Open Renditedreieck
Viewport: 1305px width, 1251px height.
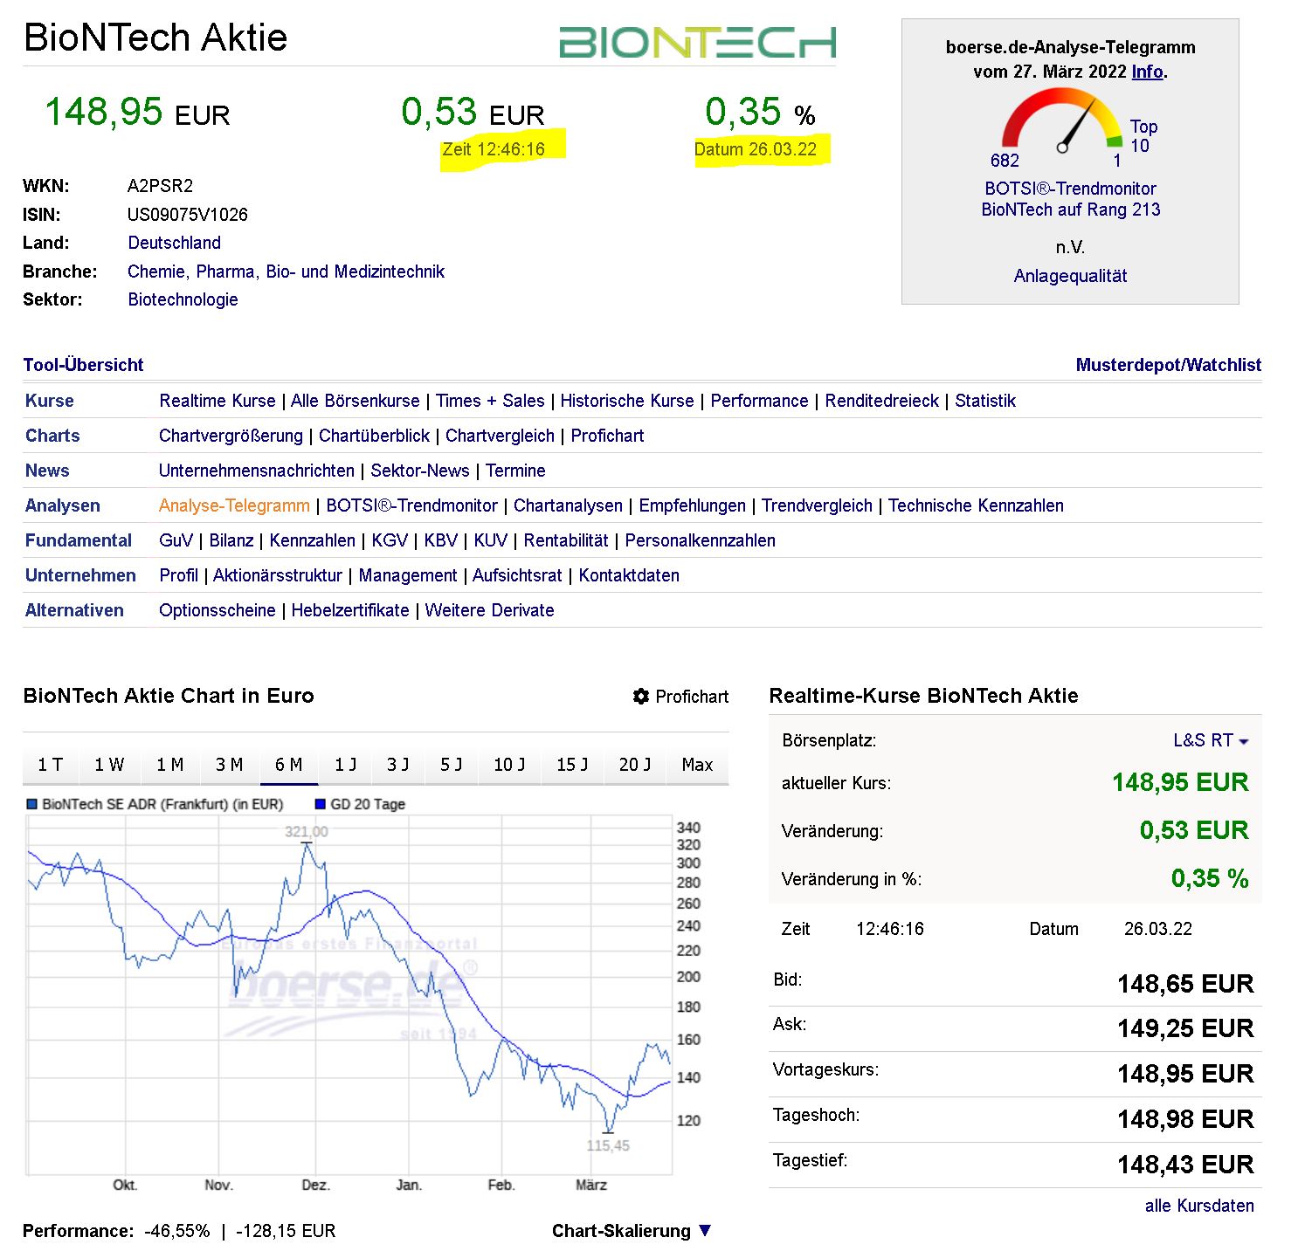coord(881,401)
